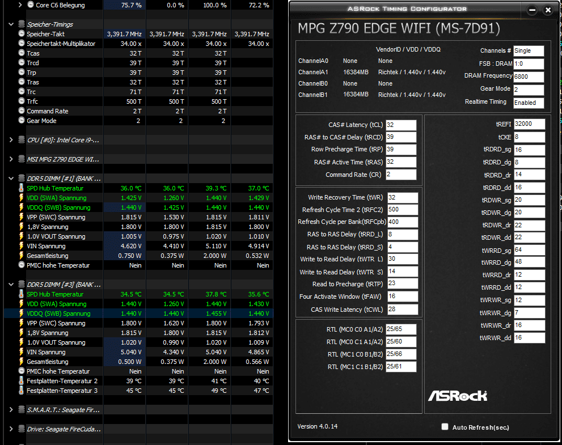Click the clock icon beside Speicher-Takt
This screenshot has height=445, width=562.
pyautogui.click(x=22, y=33)
